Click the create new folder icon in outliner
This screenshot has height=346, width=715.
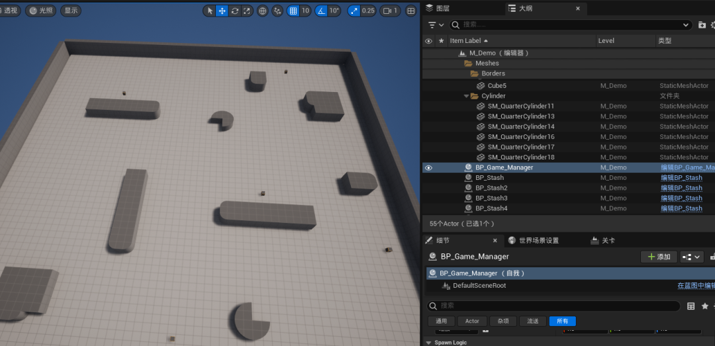pos(702,24)
